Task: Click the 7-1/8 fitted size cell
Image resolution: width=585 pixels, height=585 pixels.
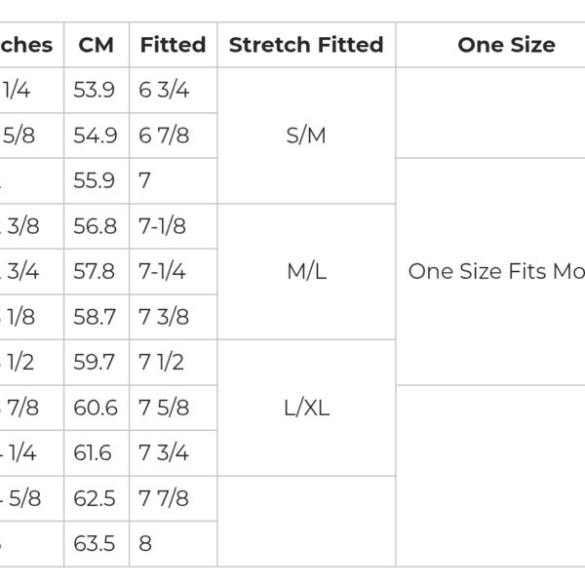Action: pos(163,226)
